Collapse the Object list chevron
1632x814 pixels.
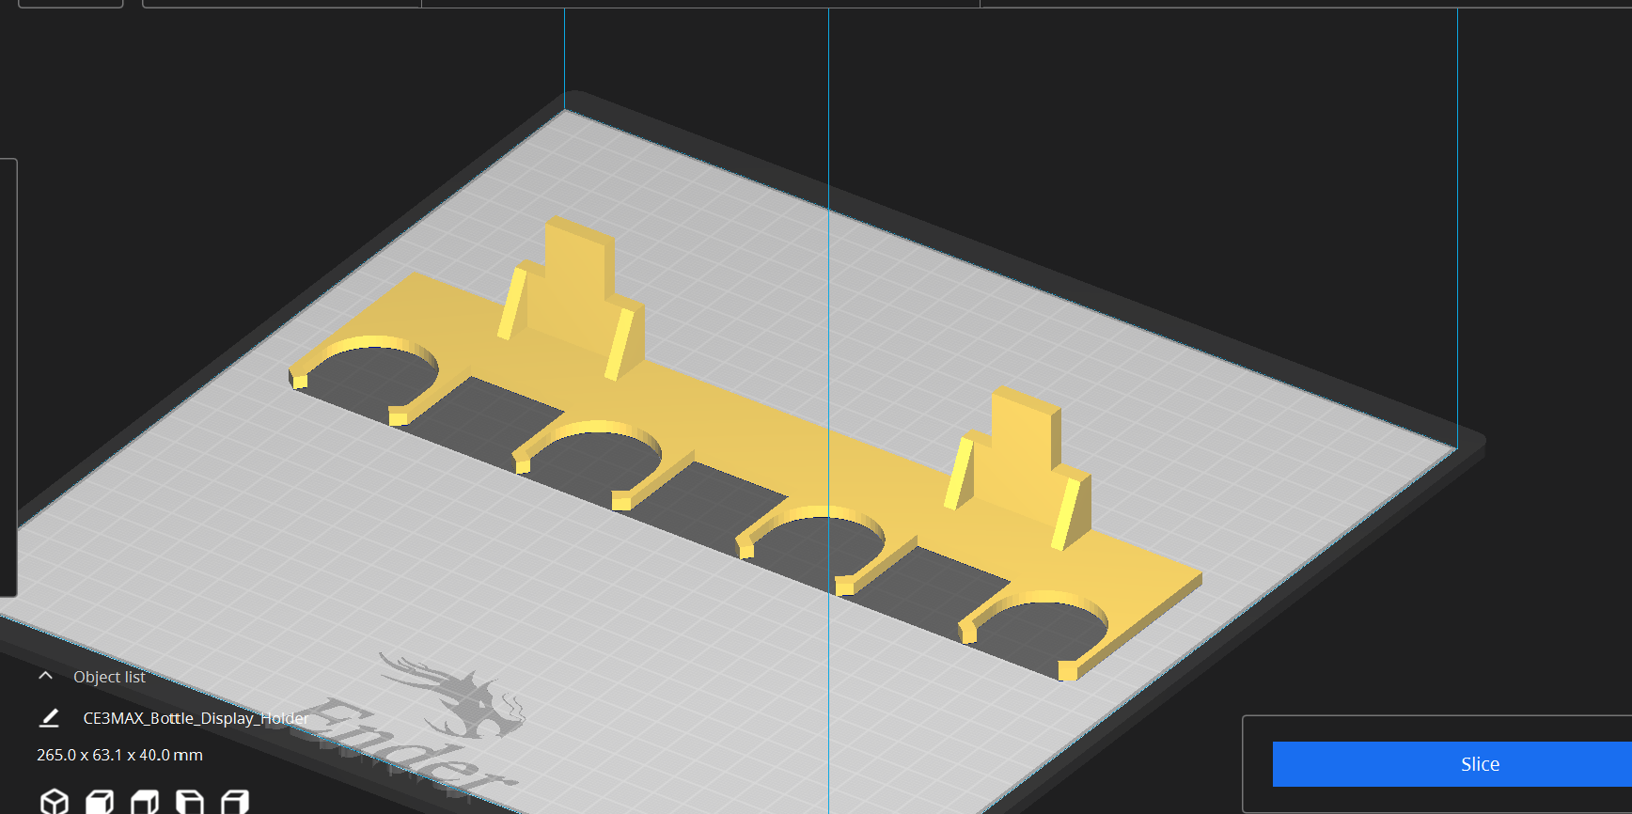(x=45, y=676)
